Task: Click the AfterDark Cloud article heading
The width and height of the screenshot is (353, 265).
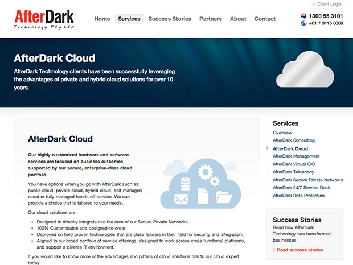Action: 60,139
